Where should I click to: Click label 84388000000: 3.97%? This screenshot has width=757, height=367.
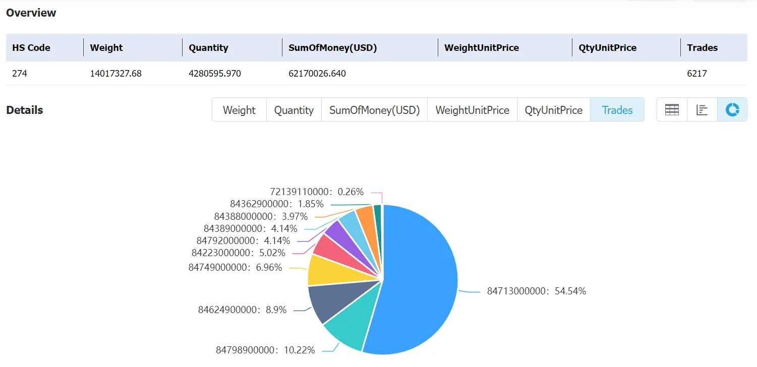tap(261, 216)
